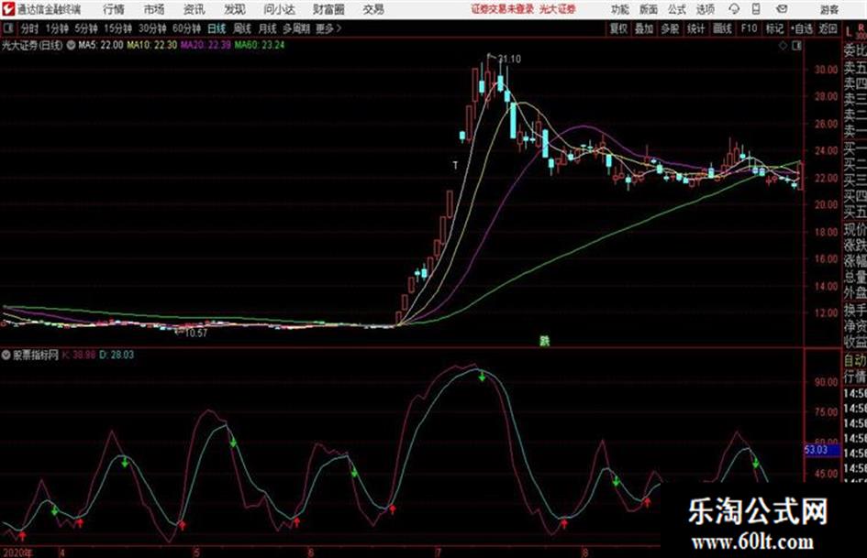Screen dimensions: 867x558
Task: Open the 版面 menu
Action: pos(648,9)
